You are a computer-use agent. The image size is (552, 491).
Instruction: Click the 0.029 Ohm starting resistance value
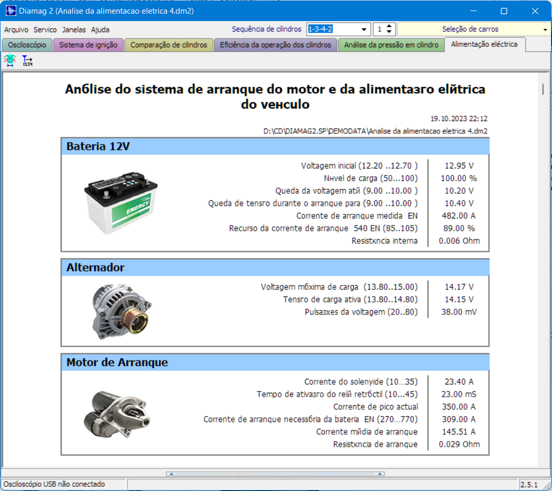(x=459, y=444)
